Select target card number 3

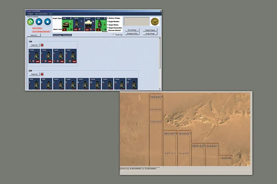[59, 56]
